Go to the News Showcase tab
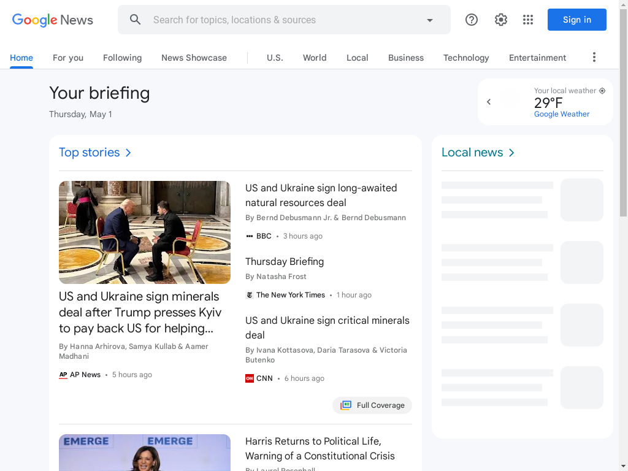The image size is (628, 471). [194, 58]
